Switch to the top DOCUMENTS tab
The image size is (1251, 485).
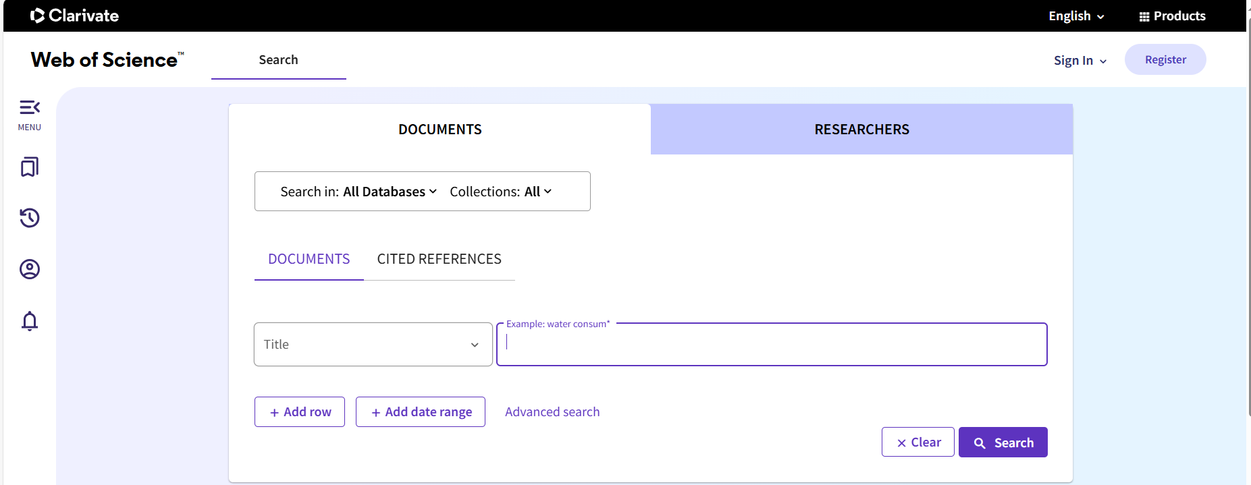[x=440, y=130]
